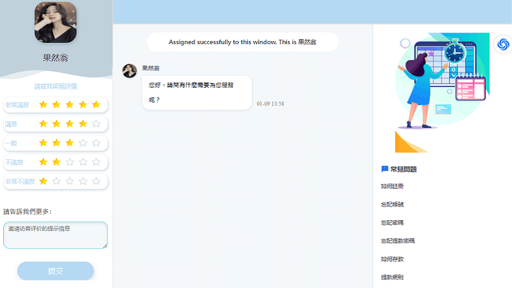Click the small agent avatar beside chat message
Image resolution: width=512 pixels, height=288 pixels.
pos(129,70)
